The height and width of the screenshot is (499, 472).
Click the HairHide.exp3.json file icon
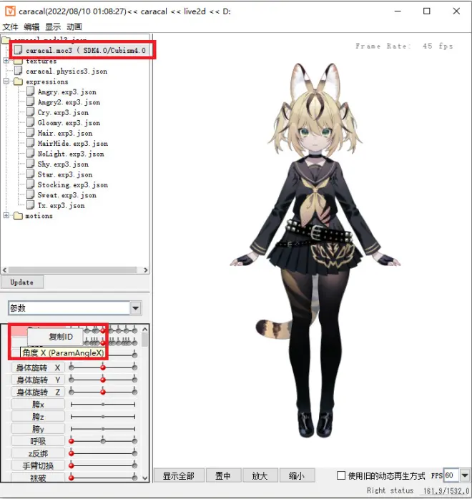30,143
